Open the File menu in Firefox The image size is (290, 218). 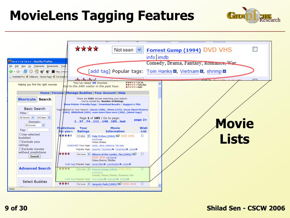(11, 66)
